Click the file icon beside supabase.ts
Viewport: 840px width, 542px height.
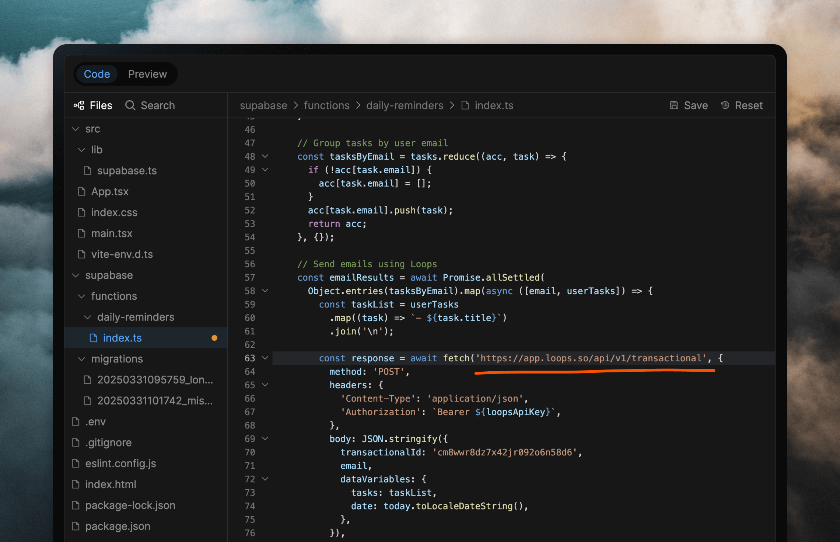[88, 171]
